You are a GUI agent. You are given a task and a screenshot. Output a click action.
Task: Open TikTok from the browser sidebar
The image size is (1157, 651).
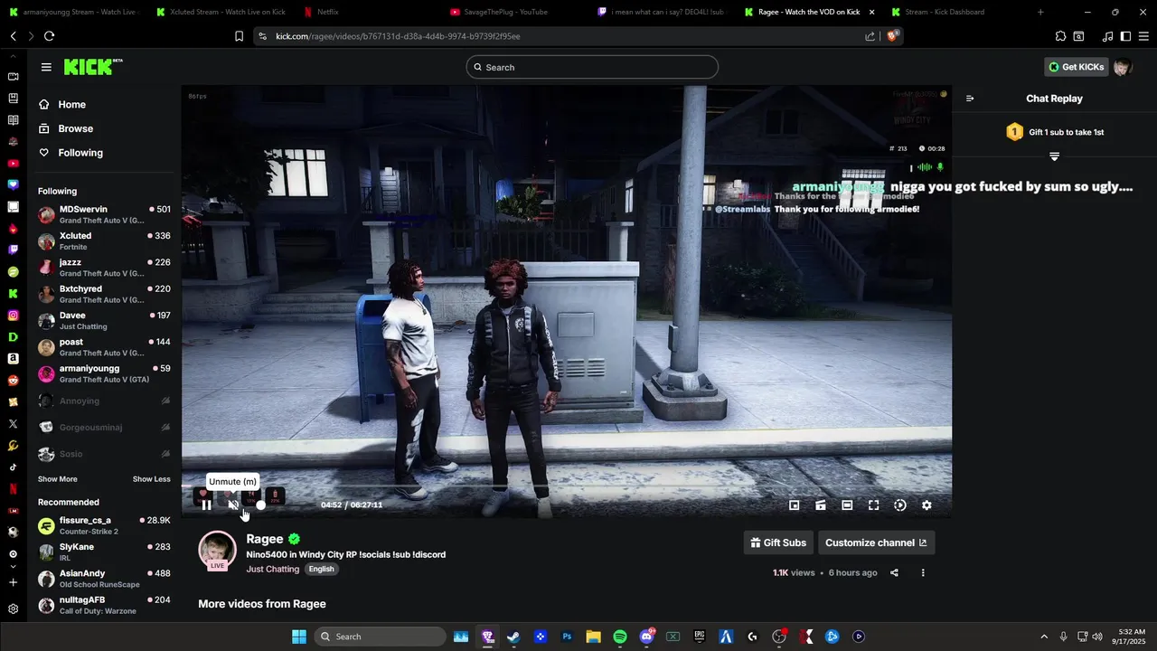(x=13, y=467)
